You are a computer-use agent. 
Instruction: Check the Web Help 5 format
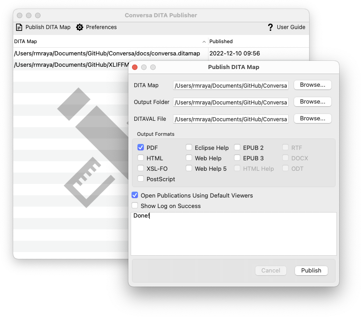pos(189,168)
